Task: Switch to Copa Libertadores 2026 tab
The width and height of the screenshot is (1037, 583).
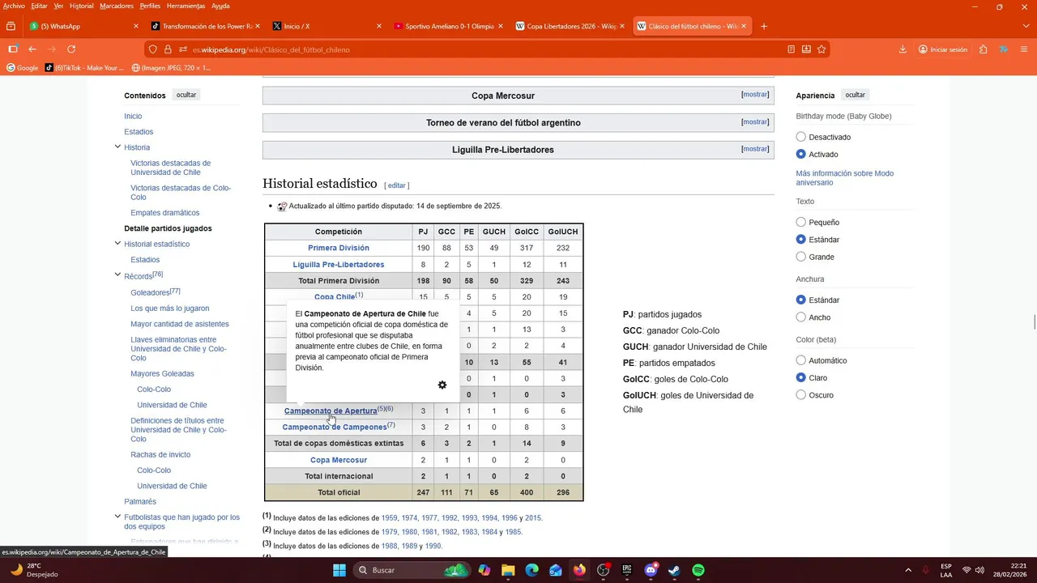Action: [570, 26]
